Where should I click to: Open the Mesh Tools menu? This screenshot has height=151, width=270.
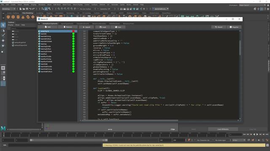[67, 5]
